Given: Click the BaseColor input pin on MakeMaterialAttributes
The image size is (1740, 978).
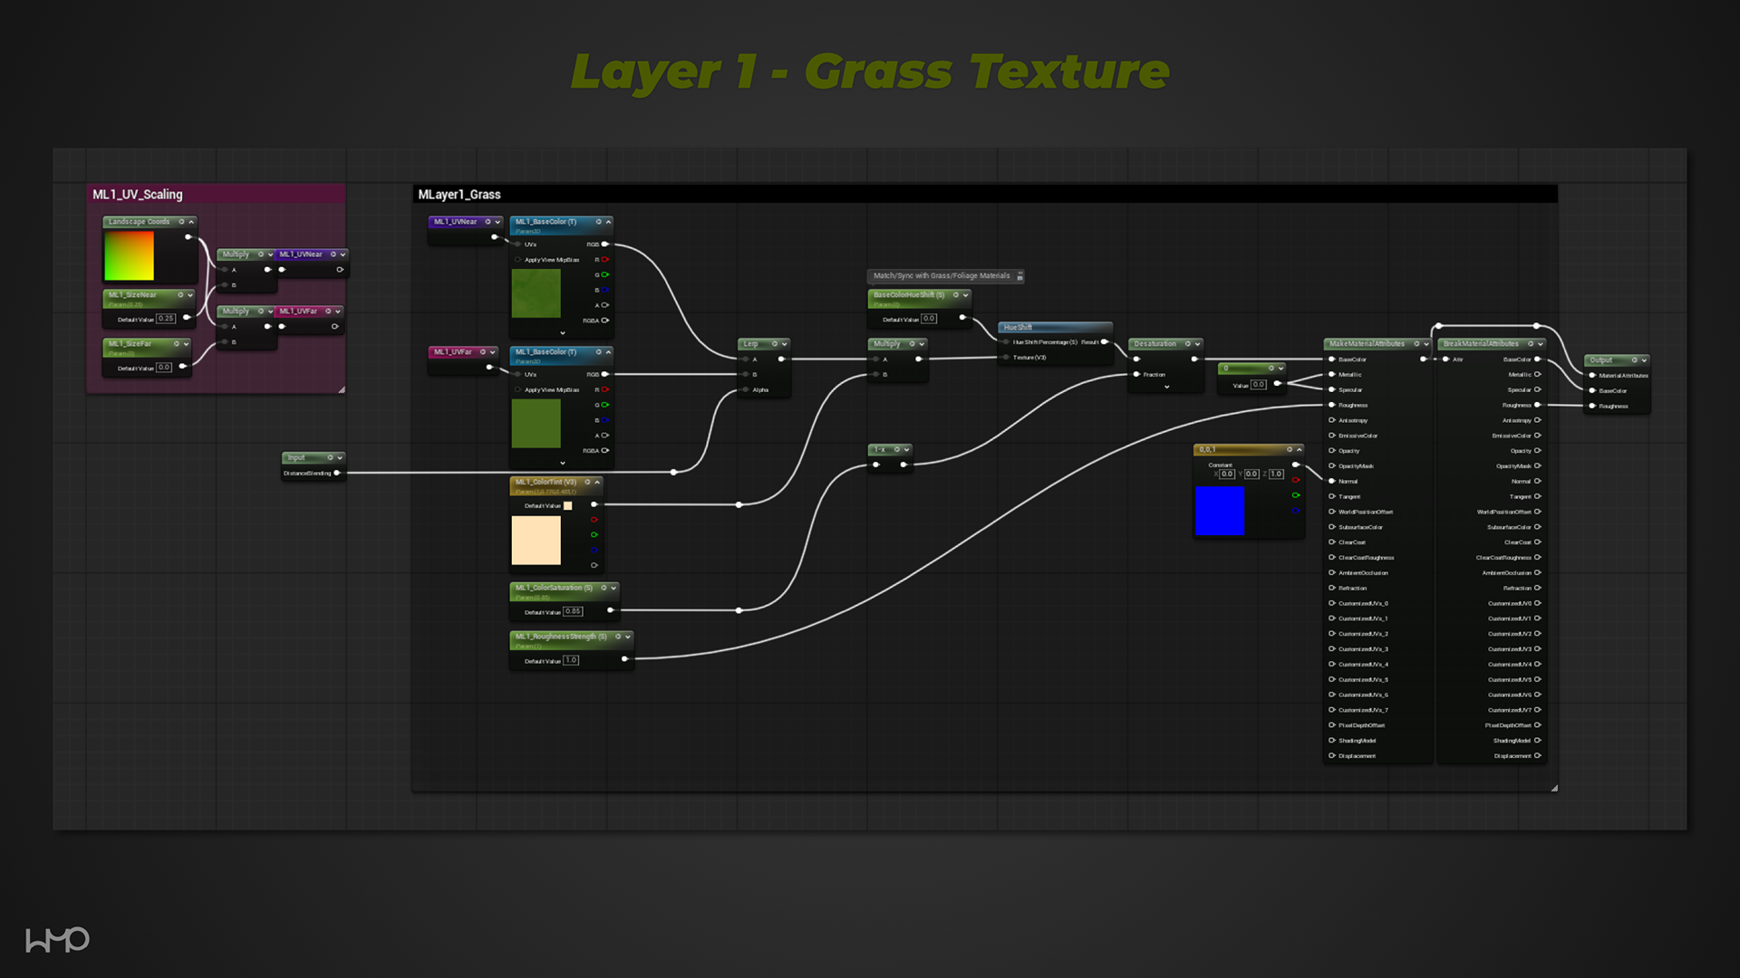Looking at the screenshot, I should click(x=1331, y=360).
